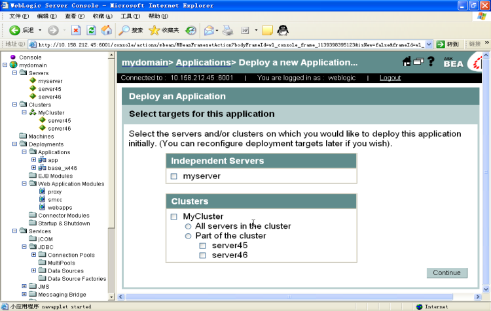491x311 pixels.
Task: Select Messaging Bridge in tree
Action: pyautogui.click(x=62, y=295)
